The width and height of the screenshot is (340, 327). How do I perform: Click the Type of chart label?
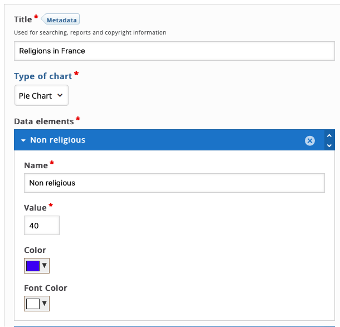(x=43, y=76)
